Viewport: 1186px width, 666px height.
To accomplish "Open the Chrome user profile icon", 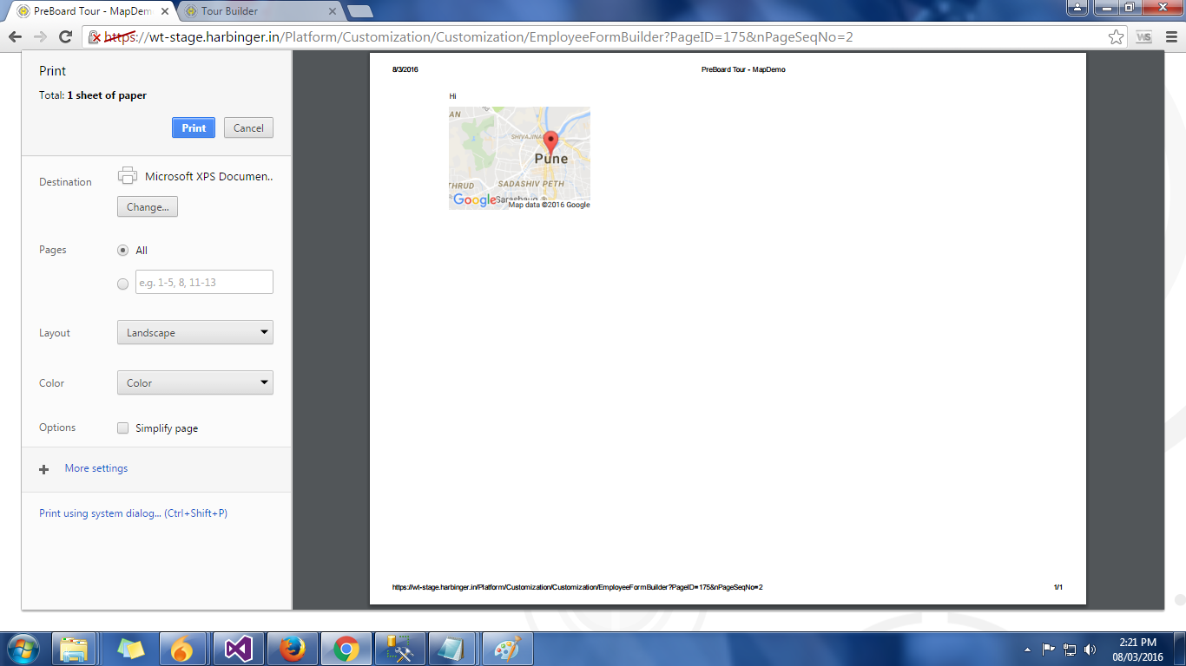I will tap(1077, 8).
